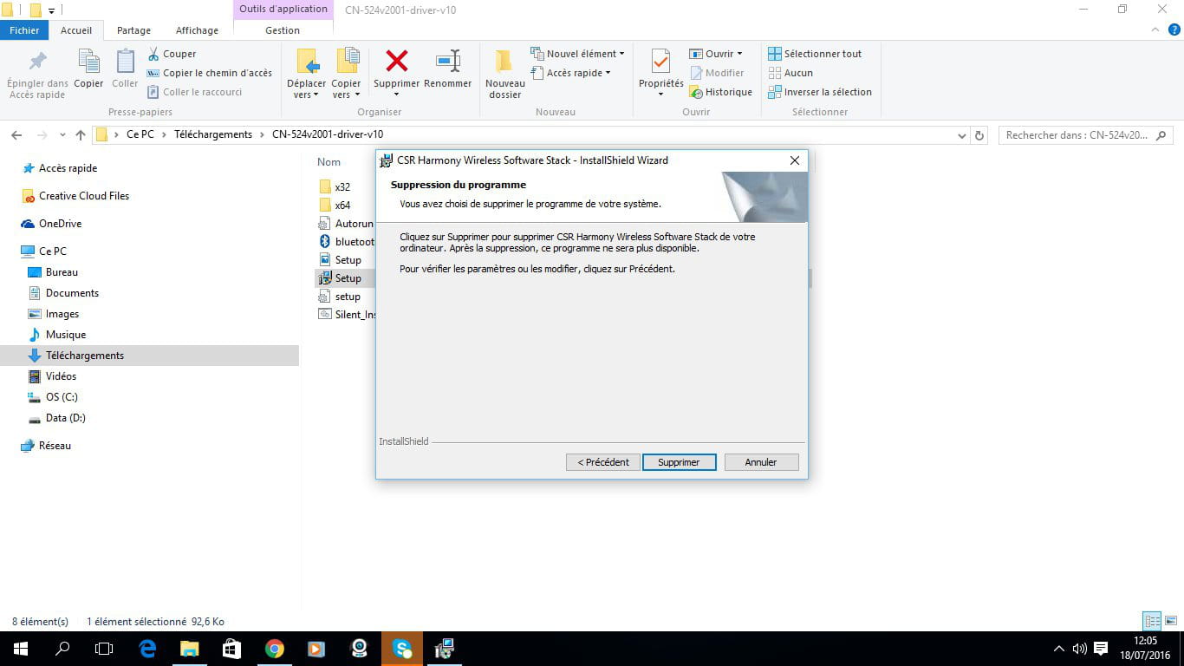1184x666 pixels.
Task: Select OneDrive in sidebar
Action: [x=60, y=224]
